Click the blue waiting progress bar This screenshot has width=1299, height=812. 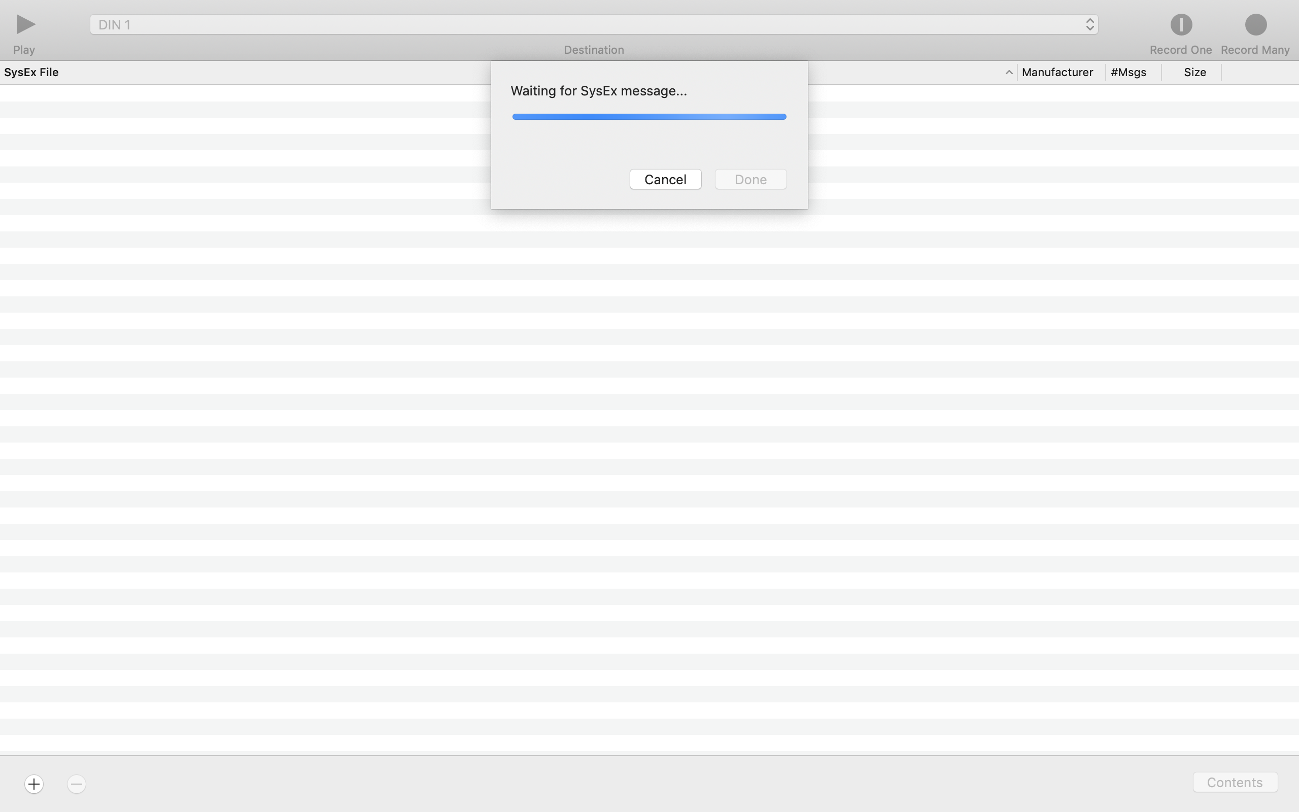[649, 117]
